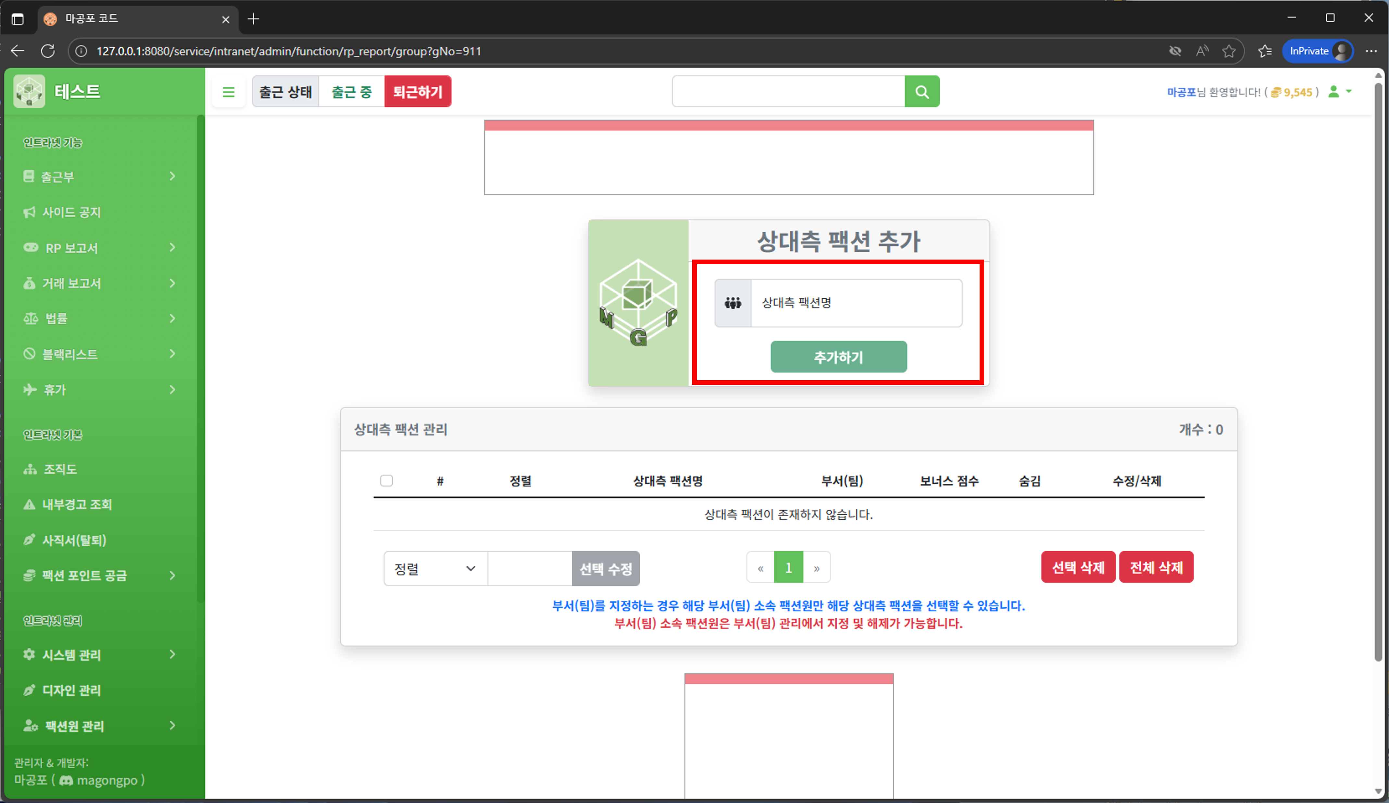Open the hamburger navigation menu icon
This screenshot has height=803, width=1389.
(x=229, y=91)
